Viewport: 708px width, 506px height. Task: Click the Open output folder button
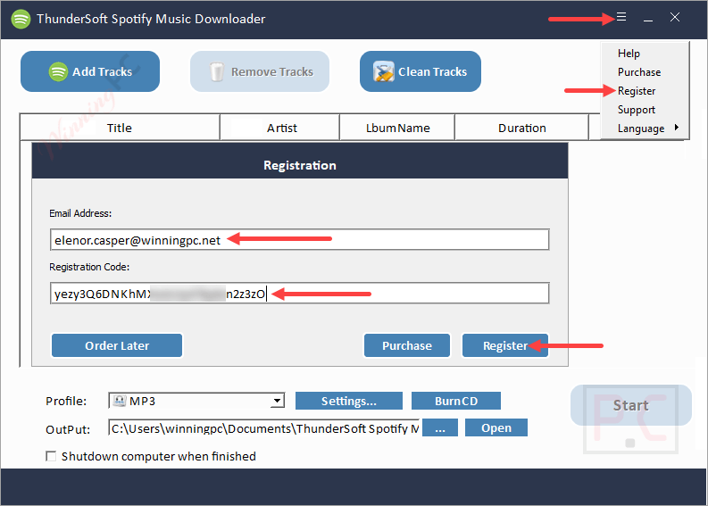496,427
